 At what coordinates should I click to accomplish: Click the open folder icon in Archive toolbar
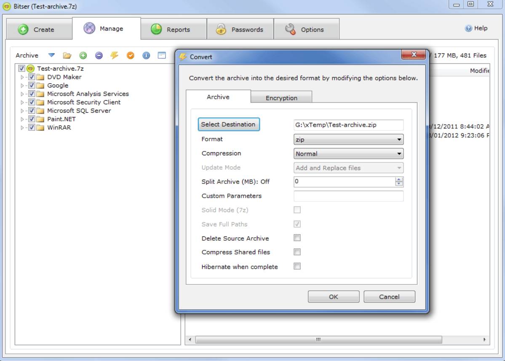[67, 56]
